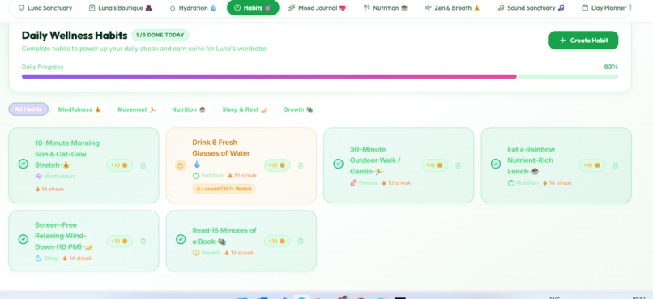The height and width of the screenshot is (299, 653).
Task: Filter habits by Mindfulness
Action: pos(79,109)
